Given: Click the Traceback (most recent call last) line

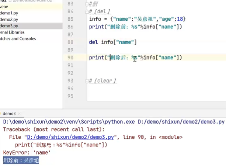Looking at the screenshot, I should coord(54,129).
